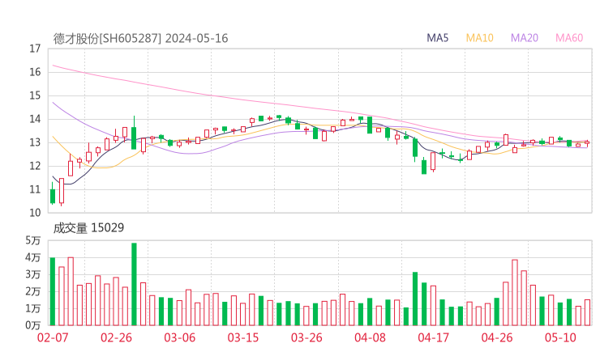
Task: Click the price axis label 13
Action: coord(35,143)
